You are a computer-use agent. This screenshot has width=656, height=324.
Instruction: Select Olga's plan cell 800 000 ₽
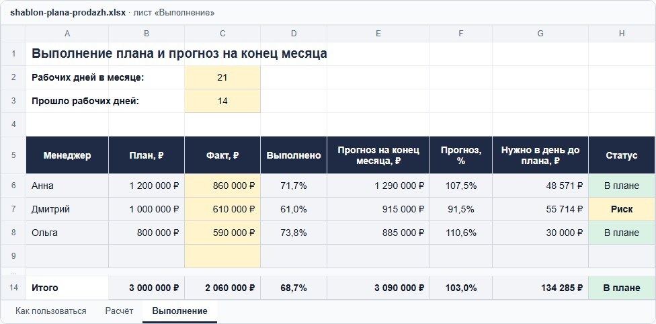[147, 233]
